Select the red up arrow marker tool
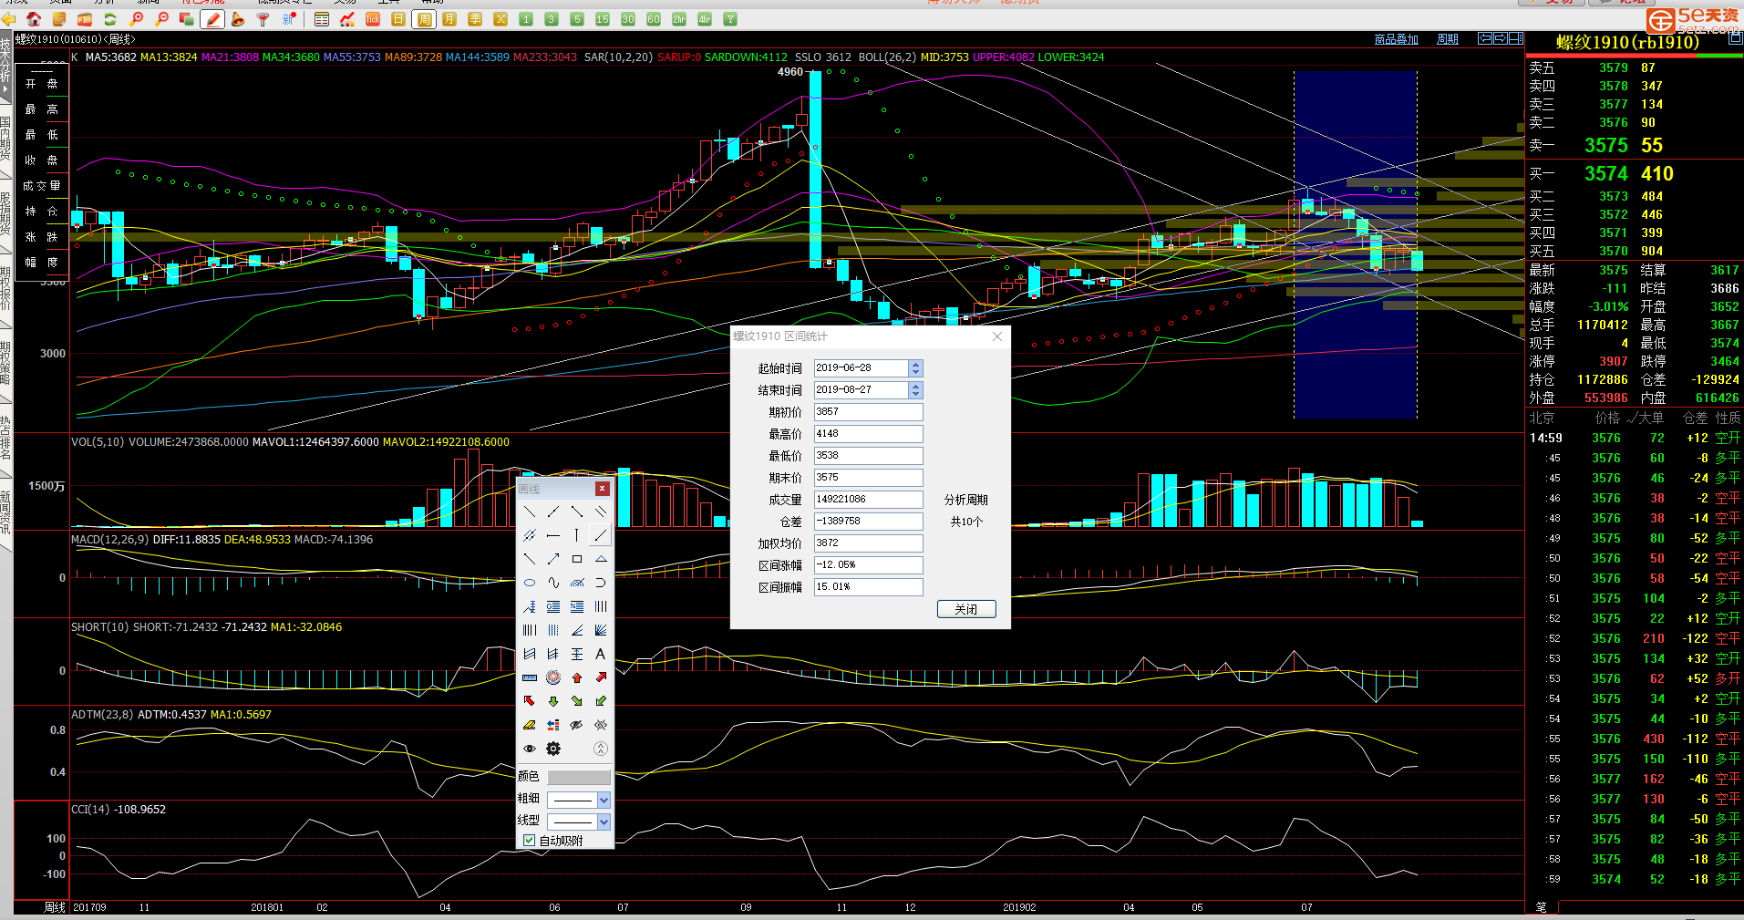Screen dimensions: 1744x920 click(577, 677)
